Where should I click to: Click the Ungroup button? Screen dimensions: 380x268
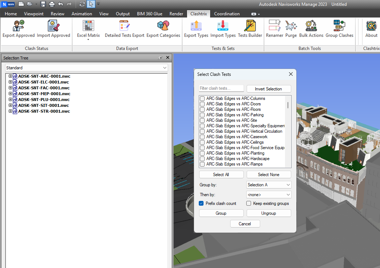pyautogui.click(x=269, y=213)
